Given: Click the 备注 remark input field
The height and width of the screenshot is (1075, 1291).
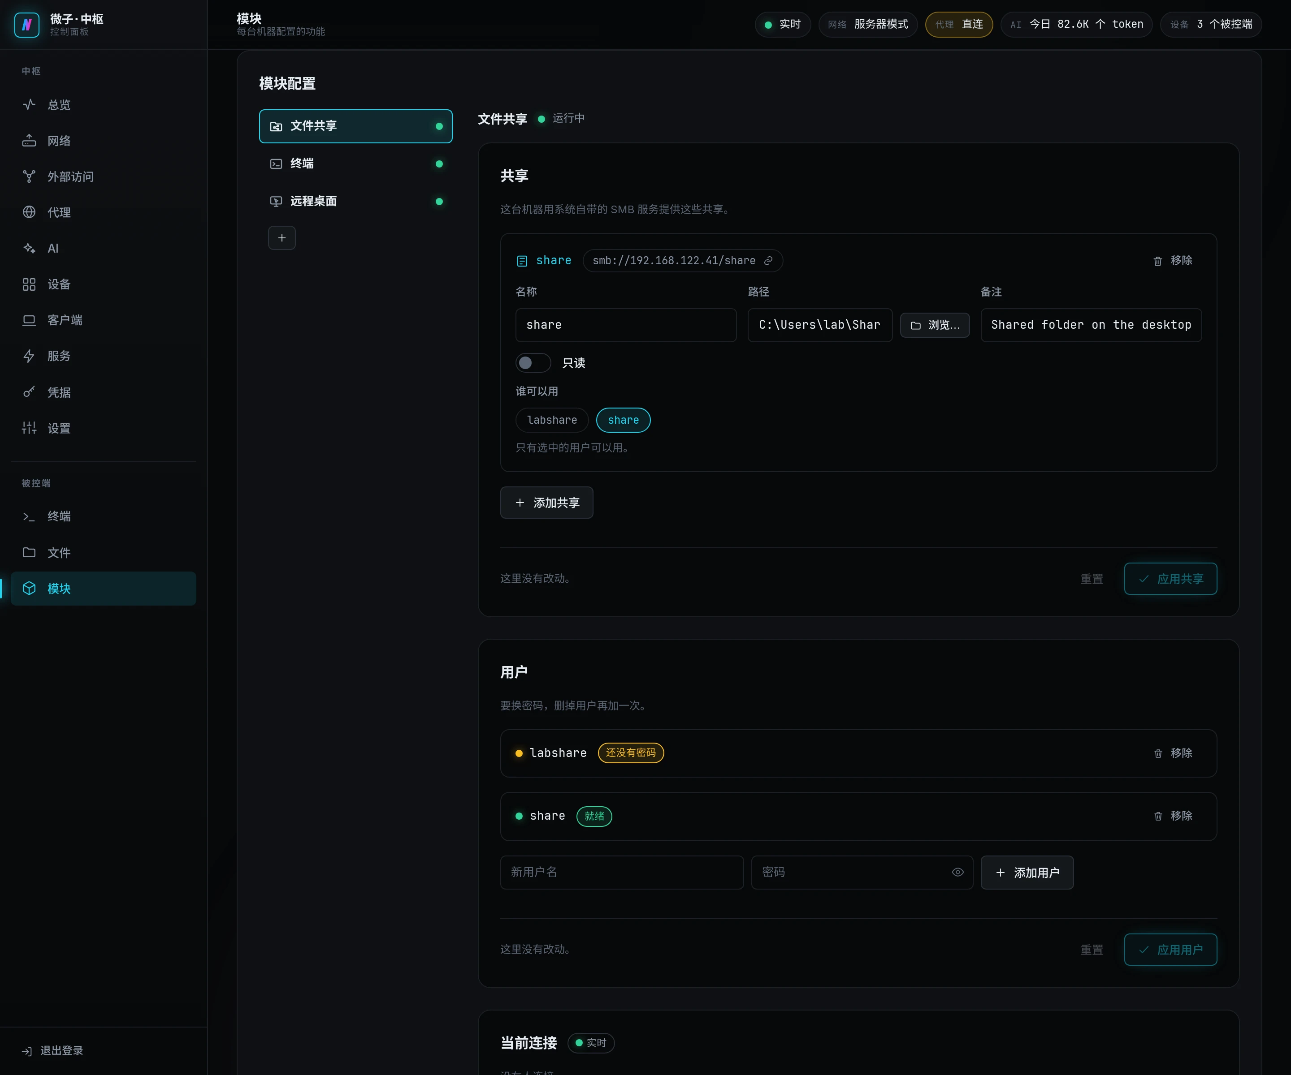Looking at the screenshot, I should coord(1091,325).
